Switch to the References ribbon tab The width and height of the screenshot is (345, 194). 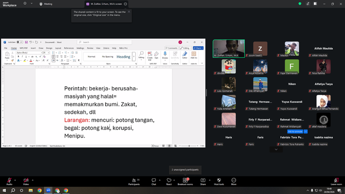(x=69, y=48)
